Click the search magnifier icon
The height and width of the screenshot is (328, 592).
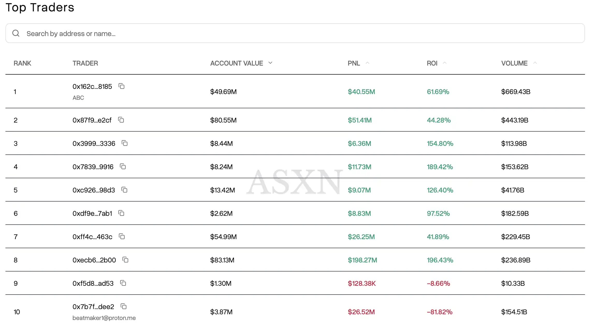click(16, 33)
